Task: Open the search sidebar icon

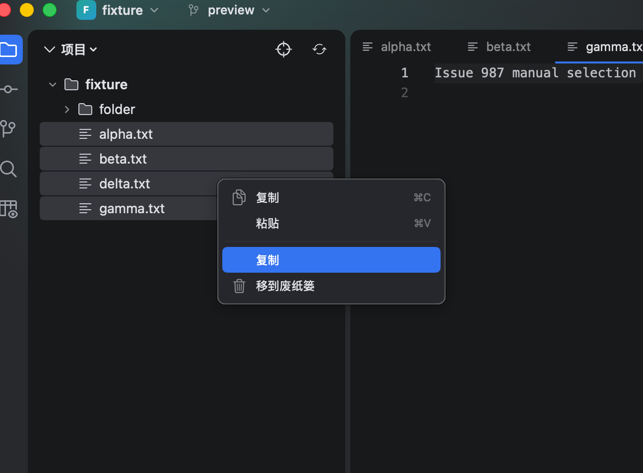Action: 8,169
